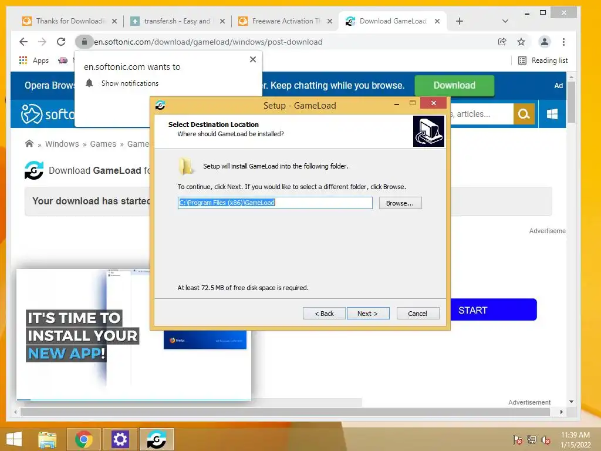Click the Softonic logo
601x451 pixels.
[48, 114]
